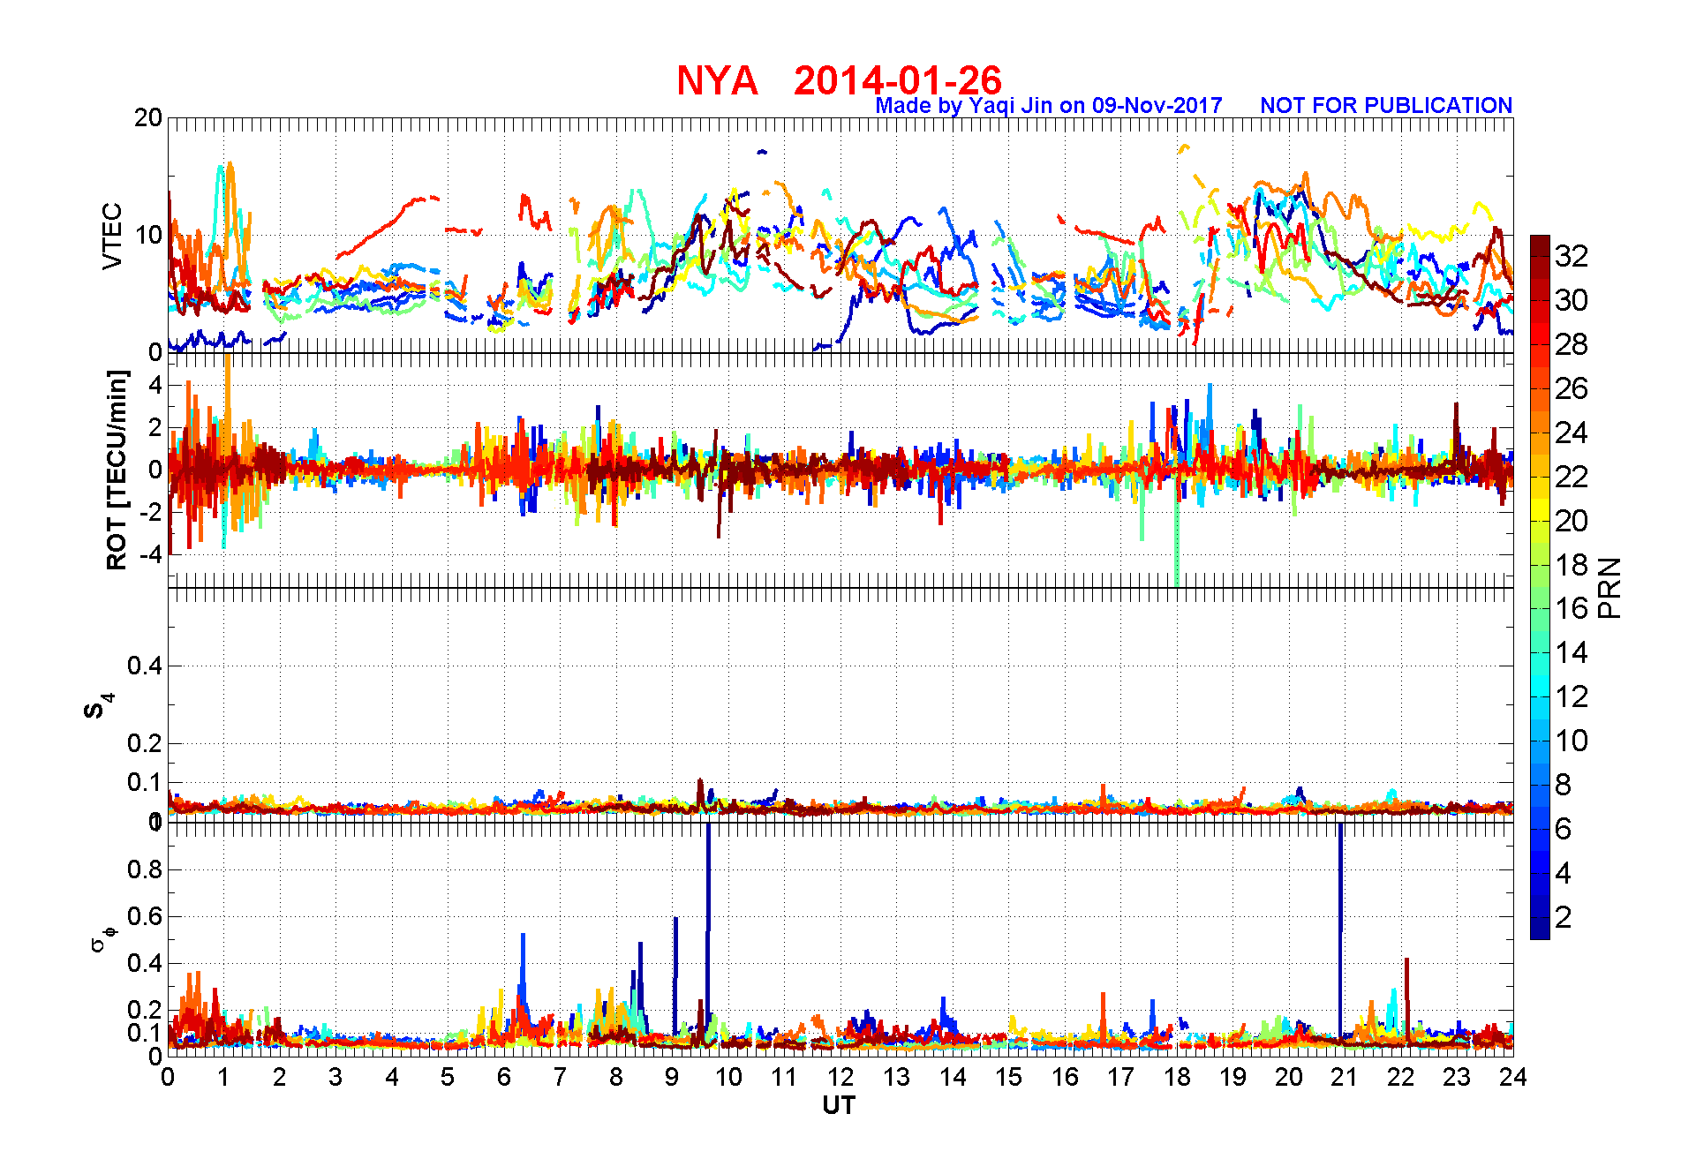
Task: Click the UT axis tick label "13"
Action: point(896,1077)
